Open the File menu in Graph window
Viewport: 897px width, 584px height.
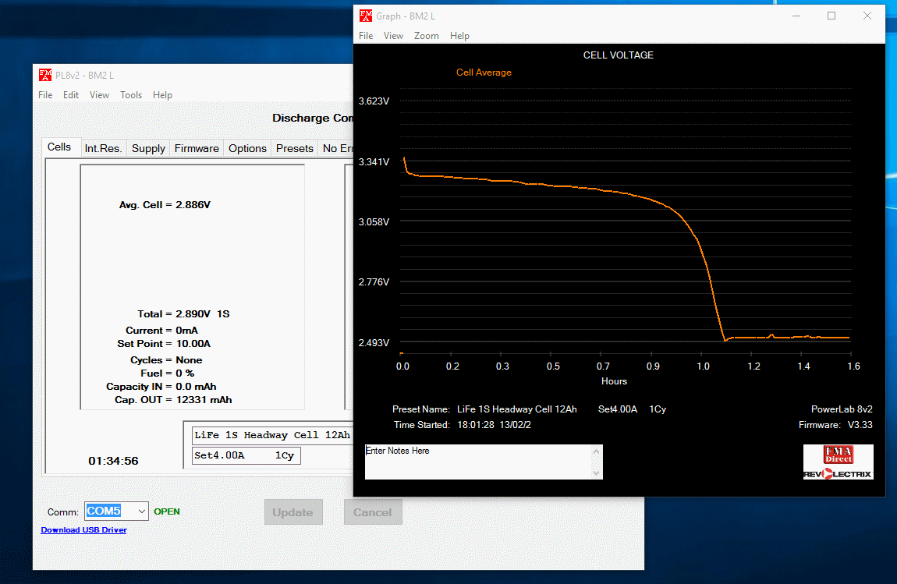click(366, 36)
